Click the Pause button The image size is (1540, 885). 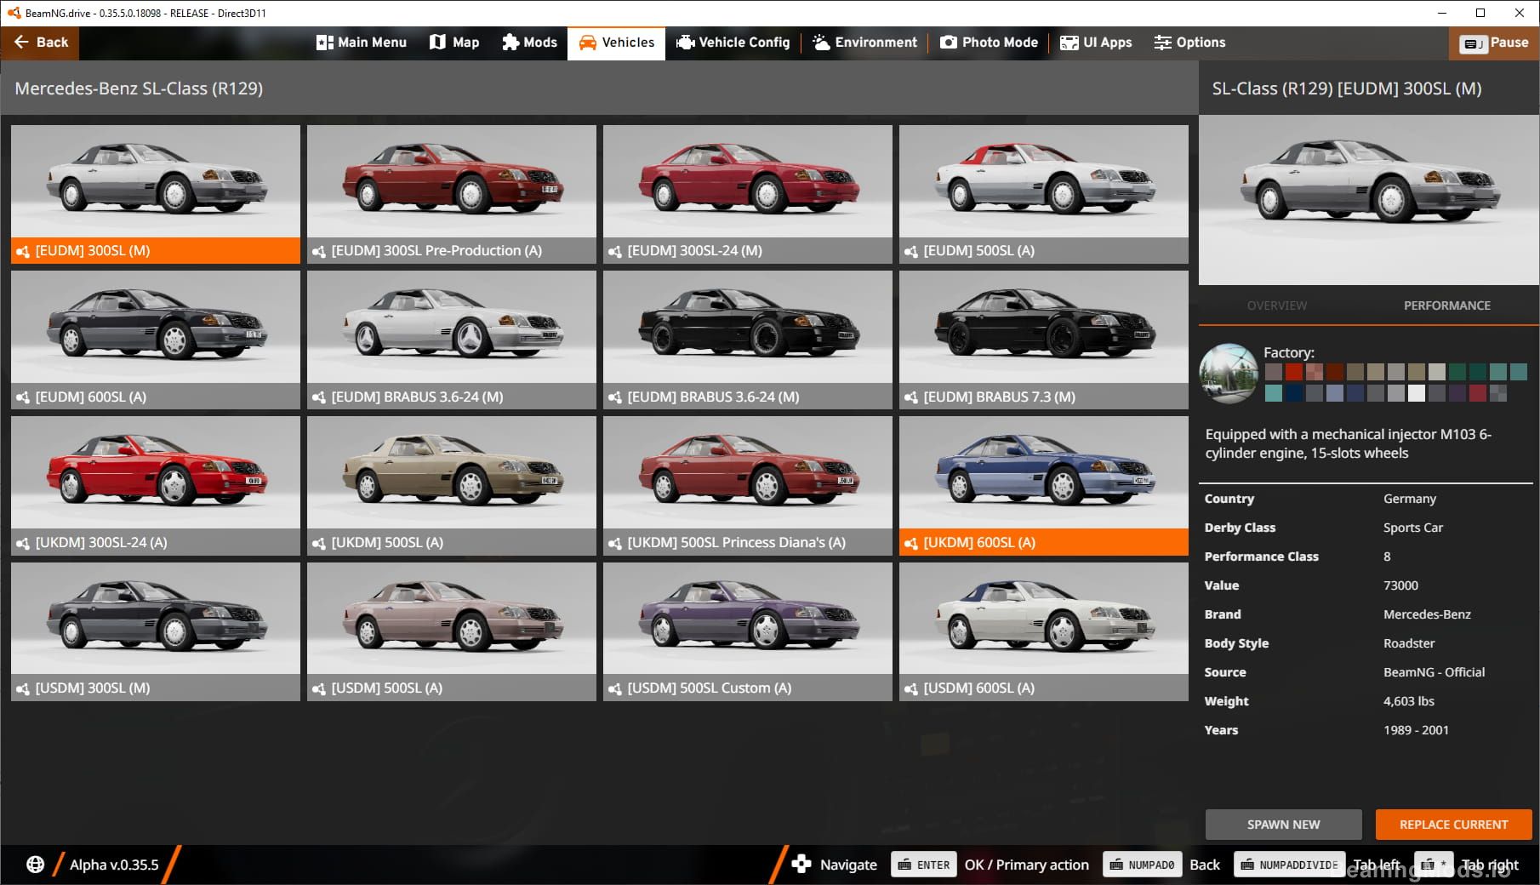coord(1494,43)
